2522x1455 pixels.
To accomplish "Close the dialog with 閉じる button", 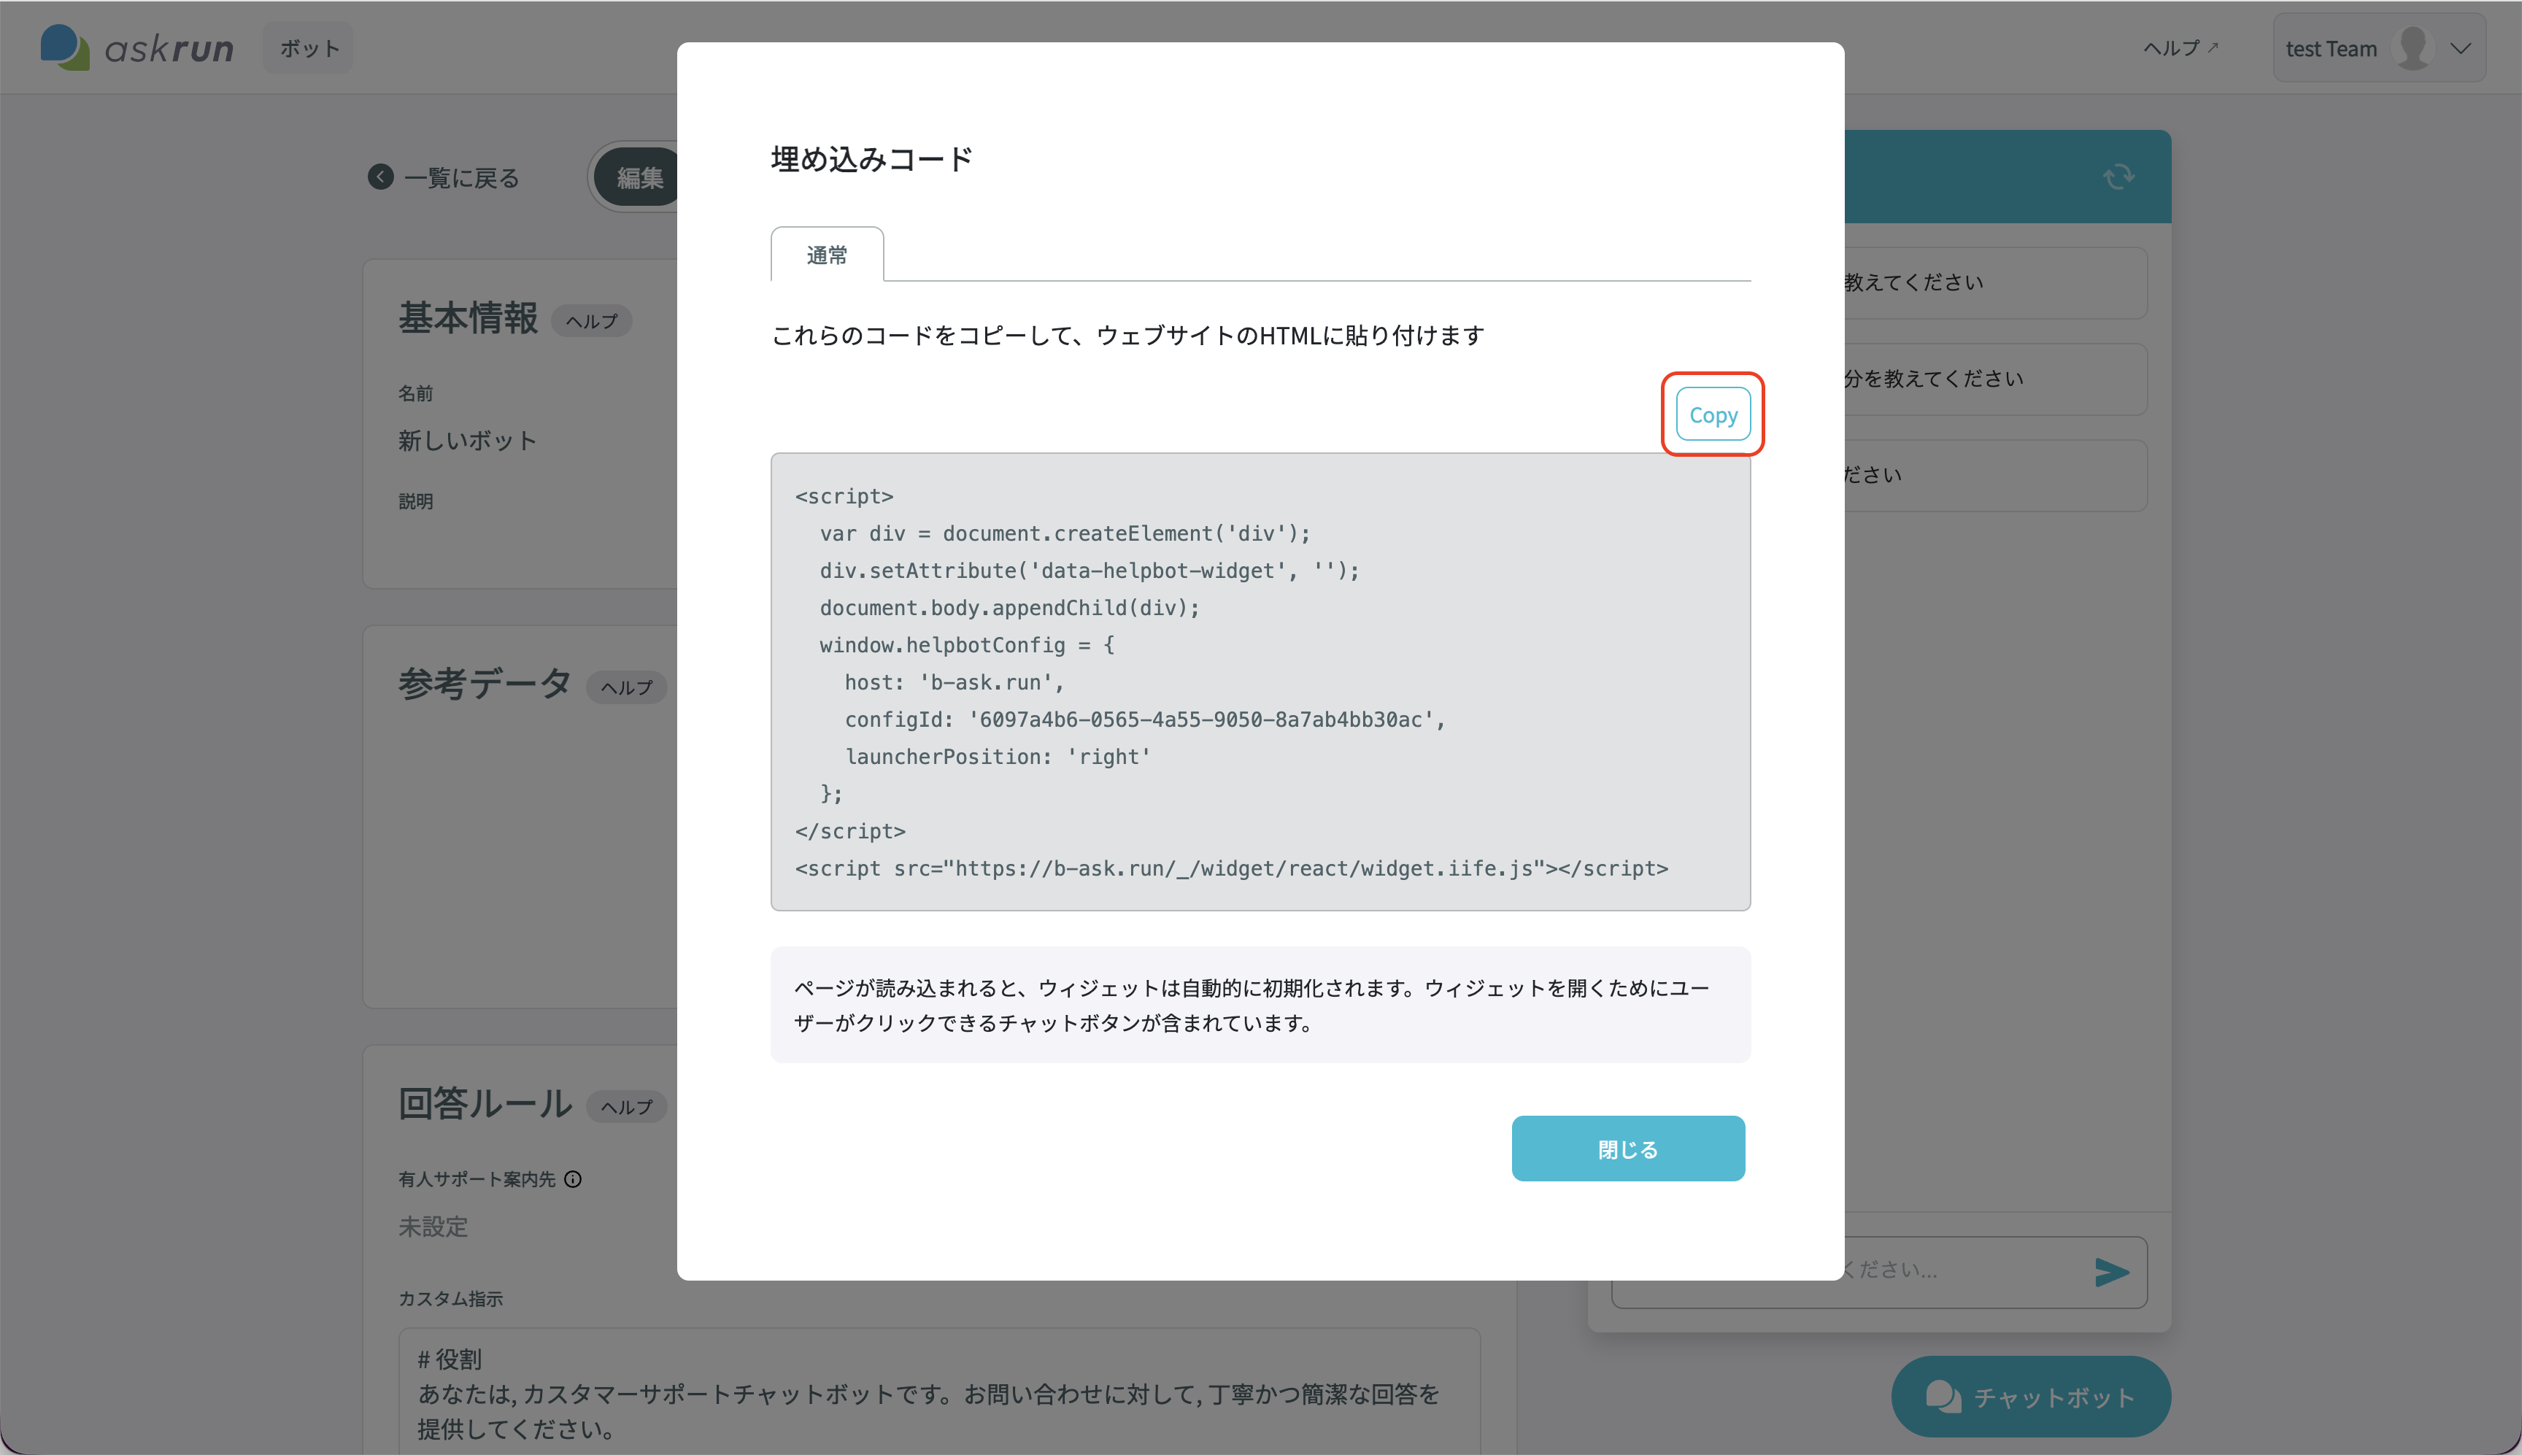I will 1628,1149.
